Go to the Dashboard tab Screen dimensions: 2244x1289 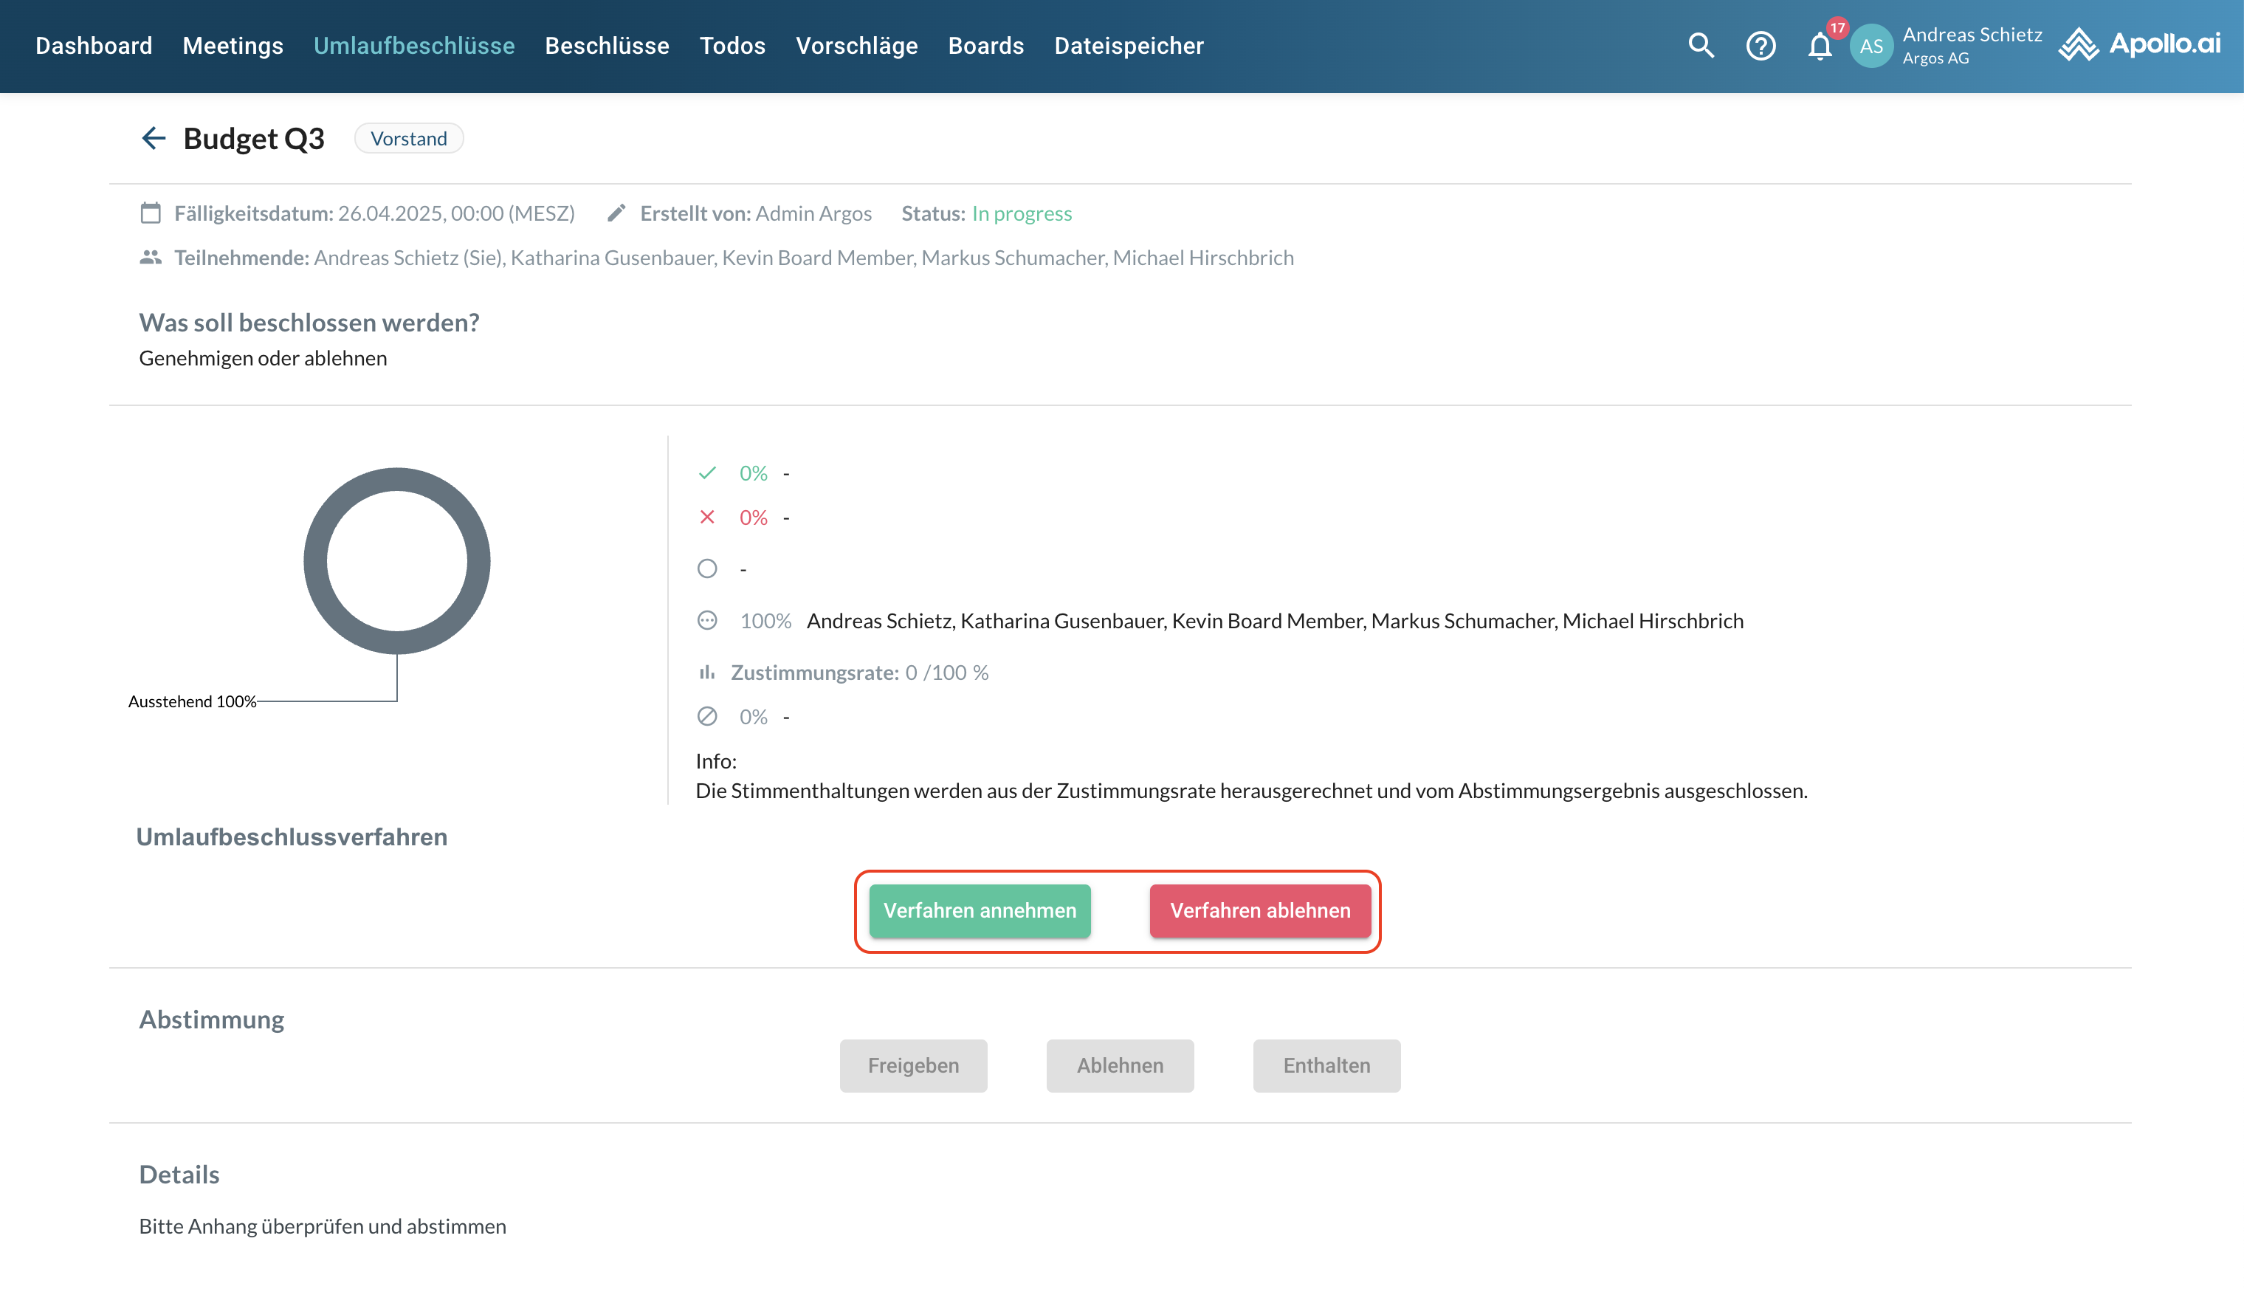(94, 46)
